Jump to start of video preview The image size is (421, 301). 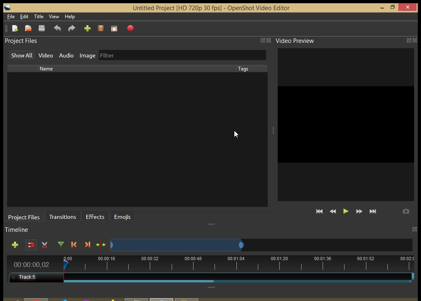[319, 212]
